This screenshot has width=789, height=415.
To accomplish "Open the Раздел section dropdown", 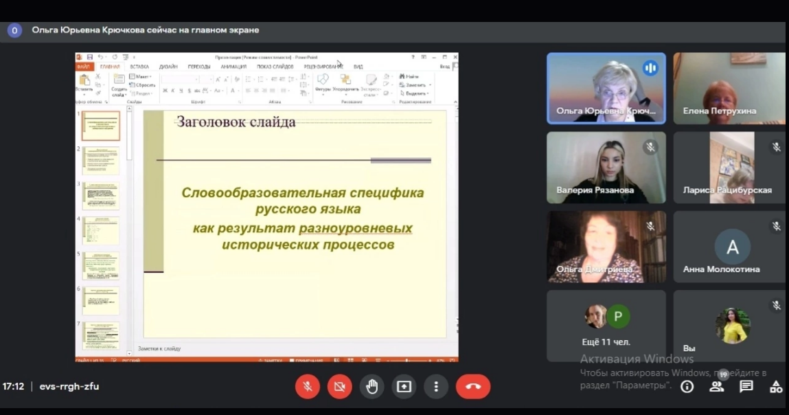I will click(x=141, y=93).
